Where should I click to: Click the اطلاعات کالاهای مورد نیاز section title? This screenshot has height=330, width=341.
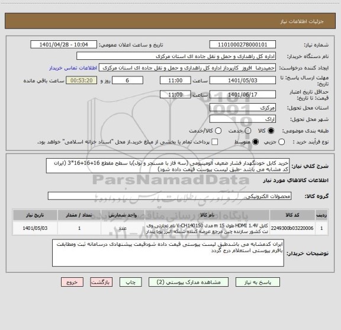296,181
